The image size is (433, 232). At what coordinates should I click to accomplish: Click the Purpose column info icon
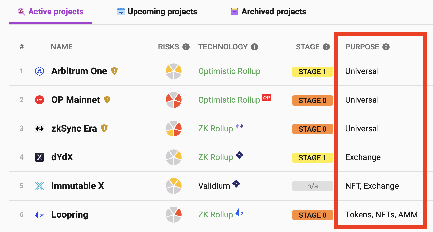(386, 47)
